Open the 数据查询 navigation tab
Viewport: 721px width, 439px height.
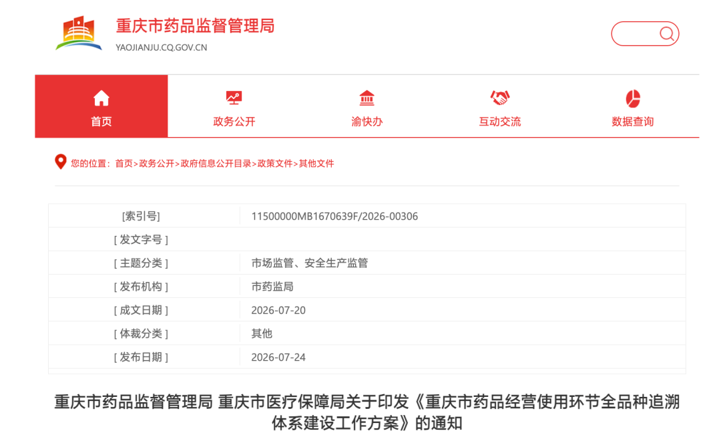pos(633,106)
